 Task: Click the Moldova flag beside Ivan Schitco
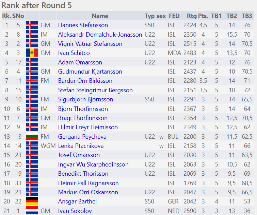coord(32,53)
